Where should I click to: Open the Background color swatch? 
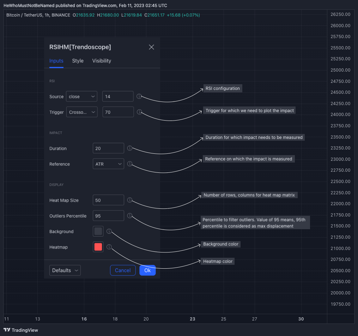(x=98, y=231)
